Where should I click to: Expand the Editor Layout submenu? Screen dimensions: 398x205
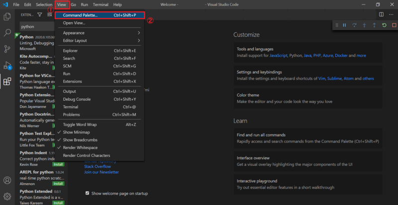click(x=99, y=41)
